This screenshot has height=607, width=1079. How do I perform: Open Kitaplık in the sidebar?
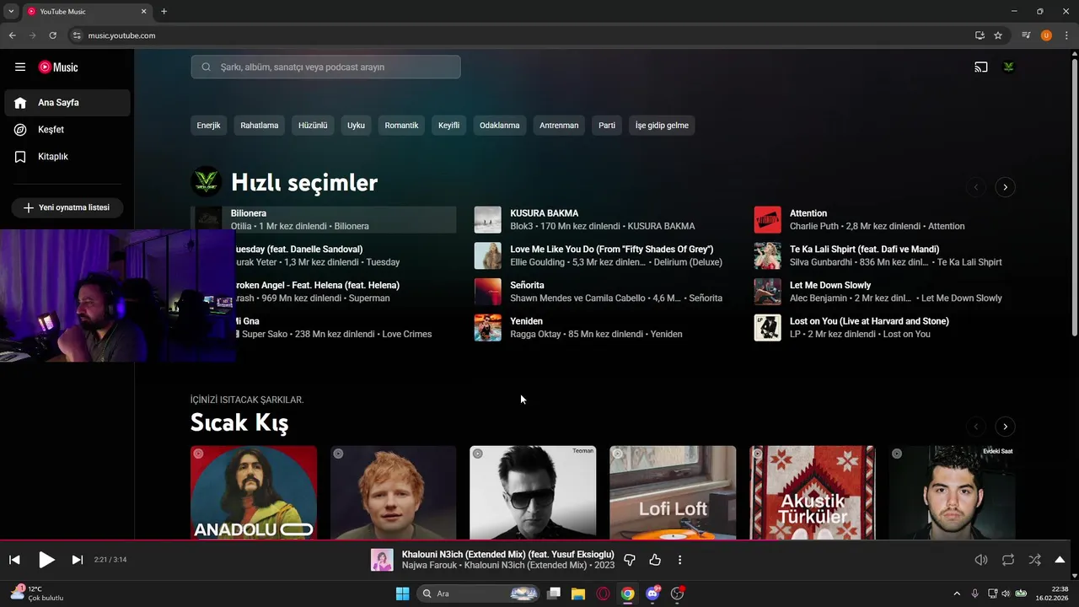coord(67,157)
